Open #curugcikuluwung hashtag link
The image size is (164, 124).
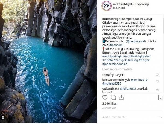125,60
